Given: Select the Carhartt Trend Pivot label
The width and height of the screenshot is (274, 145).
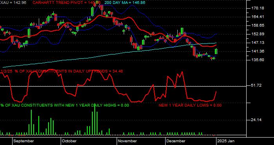Looking at the screenshot, I should (67, 3).
